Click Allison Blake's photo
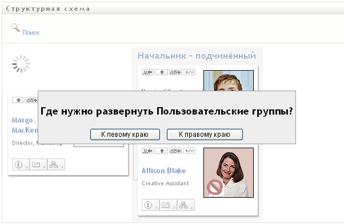This screenshot has height=224, width=344. click(x=229, y=173)
